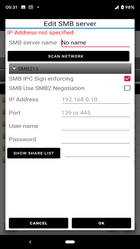Focus the IP Address input field
Image resolution: width=140 pixels, height=249 pixels.
[96, 100]
